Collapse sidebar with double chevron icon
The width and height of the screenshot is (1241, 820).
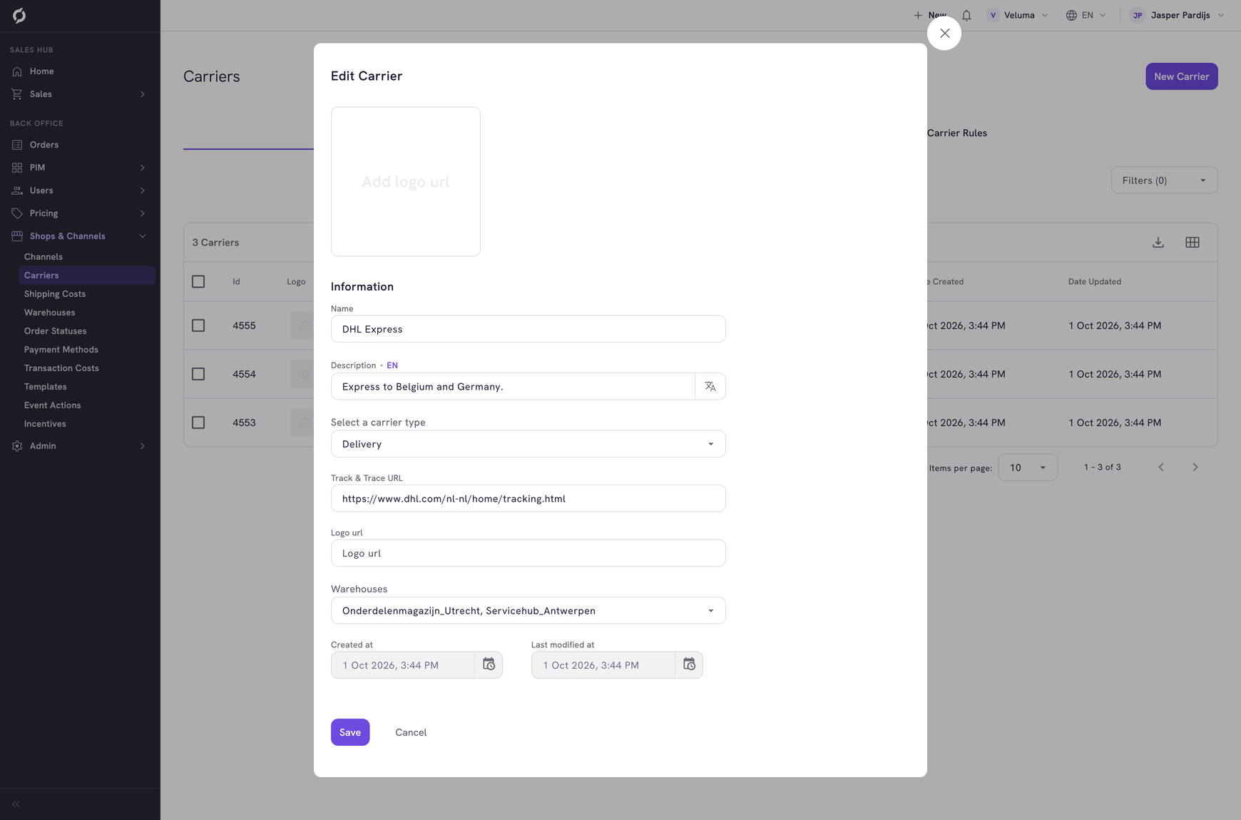[16, 804]
